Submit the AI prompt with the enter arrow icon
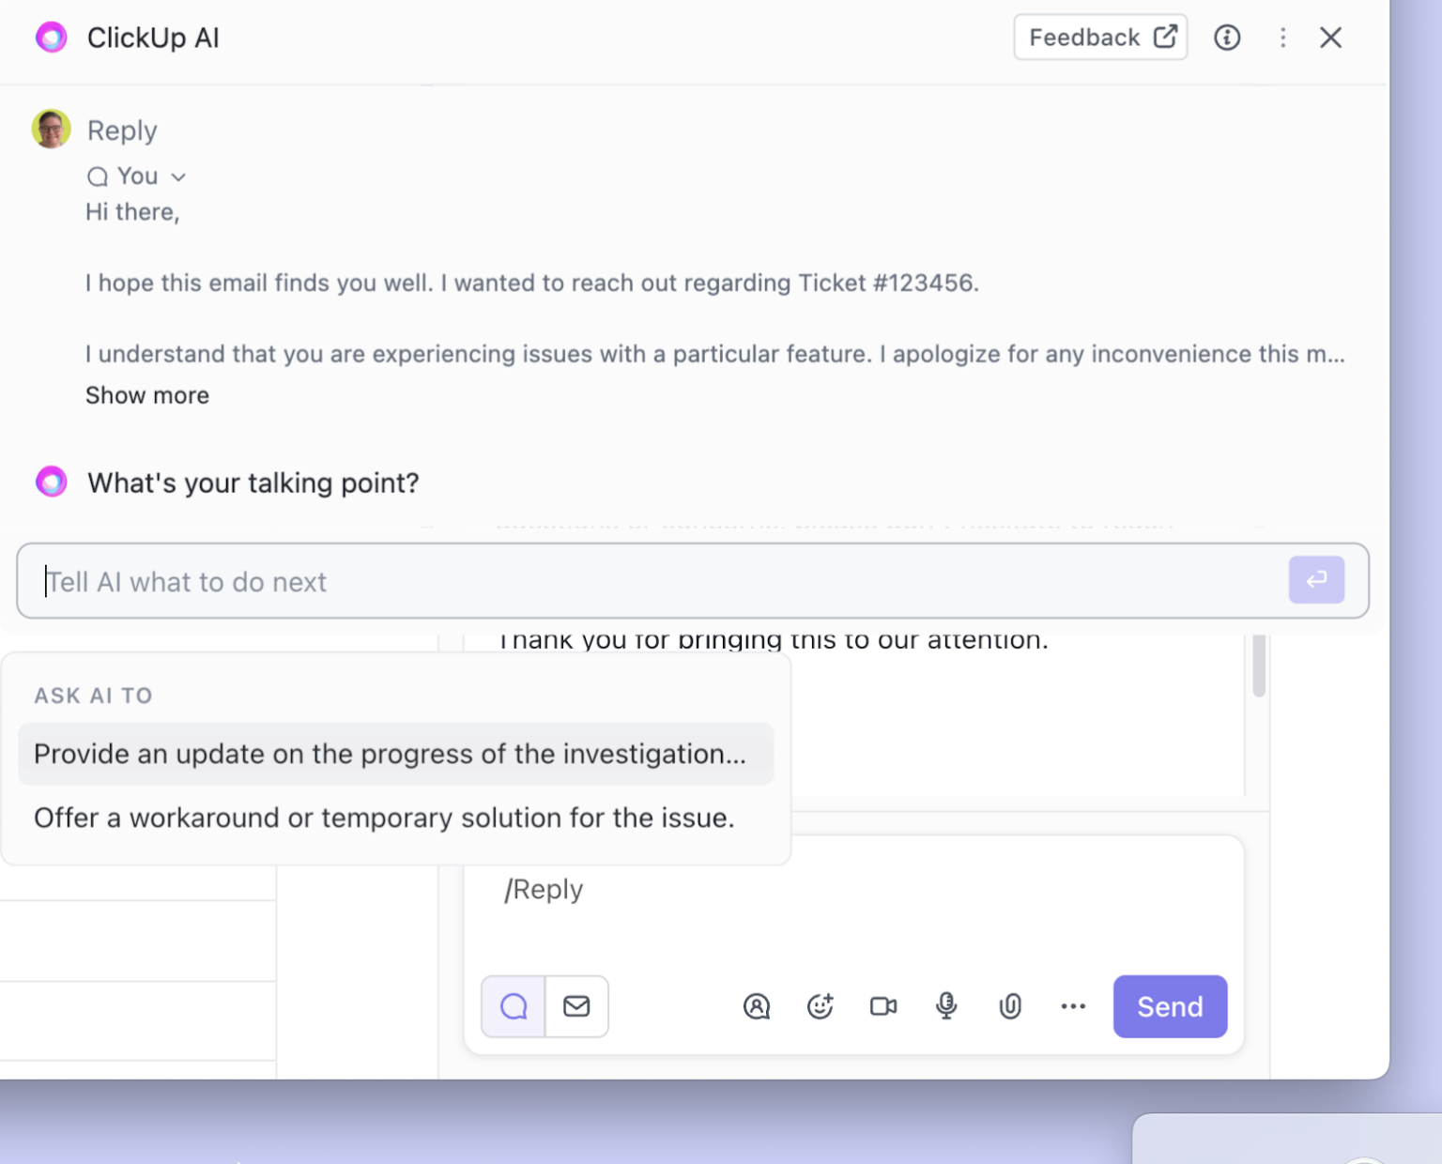The height and width of the screenshot is (1164, 1442). pyautogui.click(x=1316, y=580)
